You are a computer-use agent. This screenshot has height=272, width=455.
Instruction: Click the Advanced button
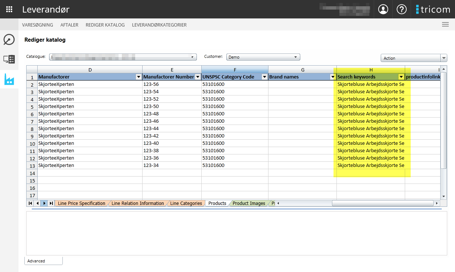click(44, 261)
